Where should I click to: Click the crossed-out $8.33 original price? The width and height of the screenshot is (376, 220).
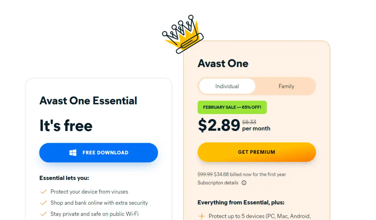[x=249, y=122]
